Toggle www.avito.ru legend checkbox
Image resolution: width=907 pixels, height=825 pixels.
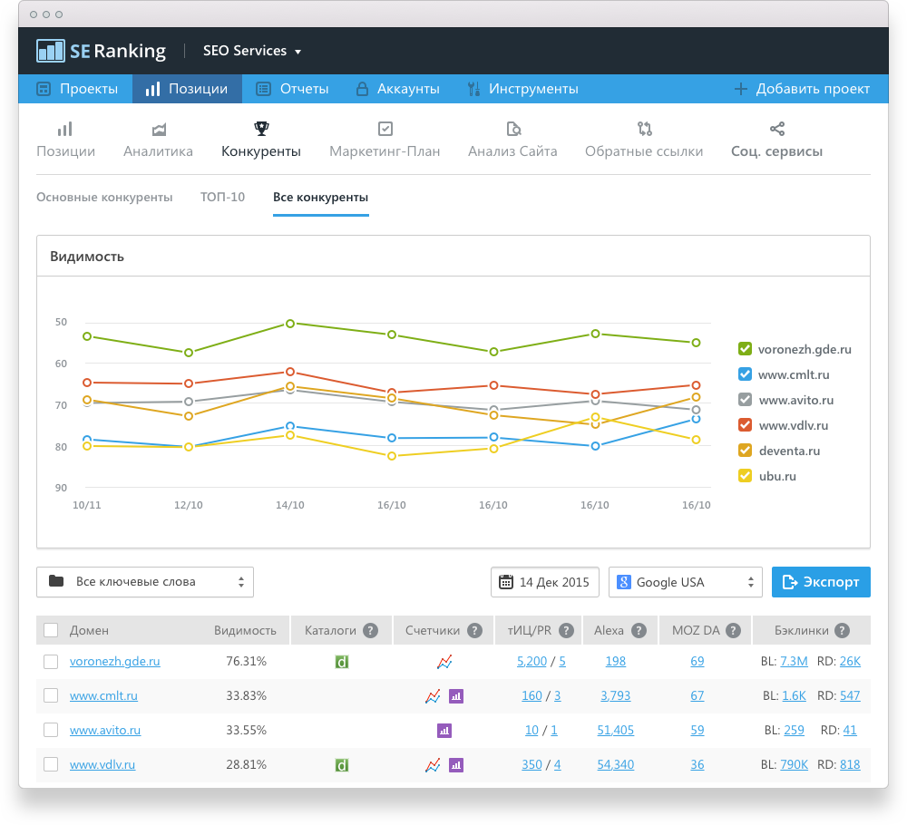pyautogui.click(x=745, y=400)
